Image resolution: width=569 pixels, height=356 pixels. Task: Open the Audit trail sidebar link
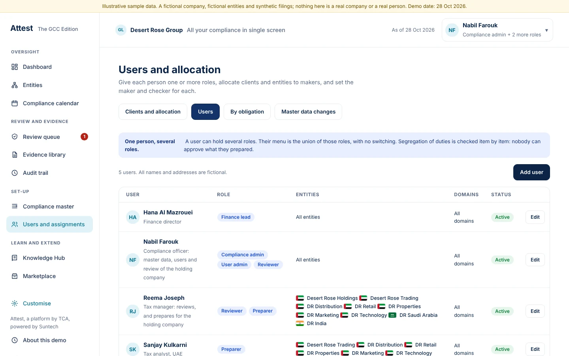tap(49, 173)
